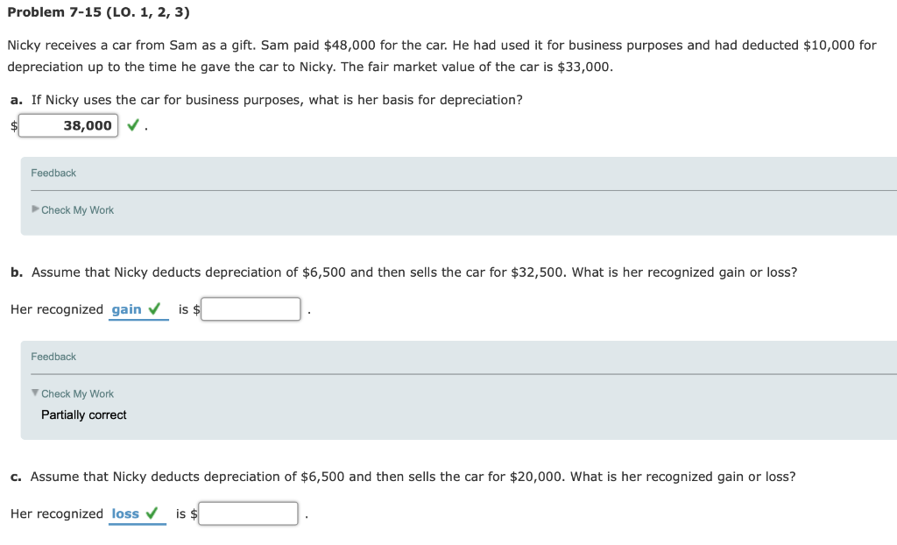897x545 pixels.
Task: Select the loss link in part c
Action: pyautogui.click(x=126, y=513)
